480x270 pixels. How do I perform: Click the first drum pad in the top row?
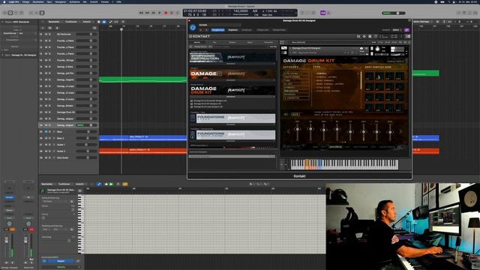click(369, 76)
